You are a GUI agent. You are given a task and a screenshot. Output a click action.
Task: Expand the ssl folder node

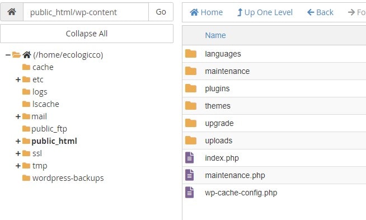(x=18, y=153)
